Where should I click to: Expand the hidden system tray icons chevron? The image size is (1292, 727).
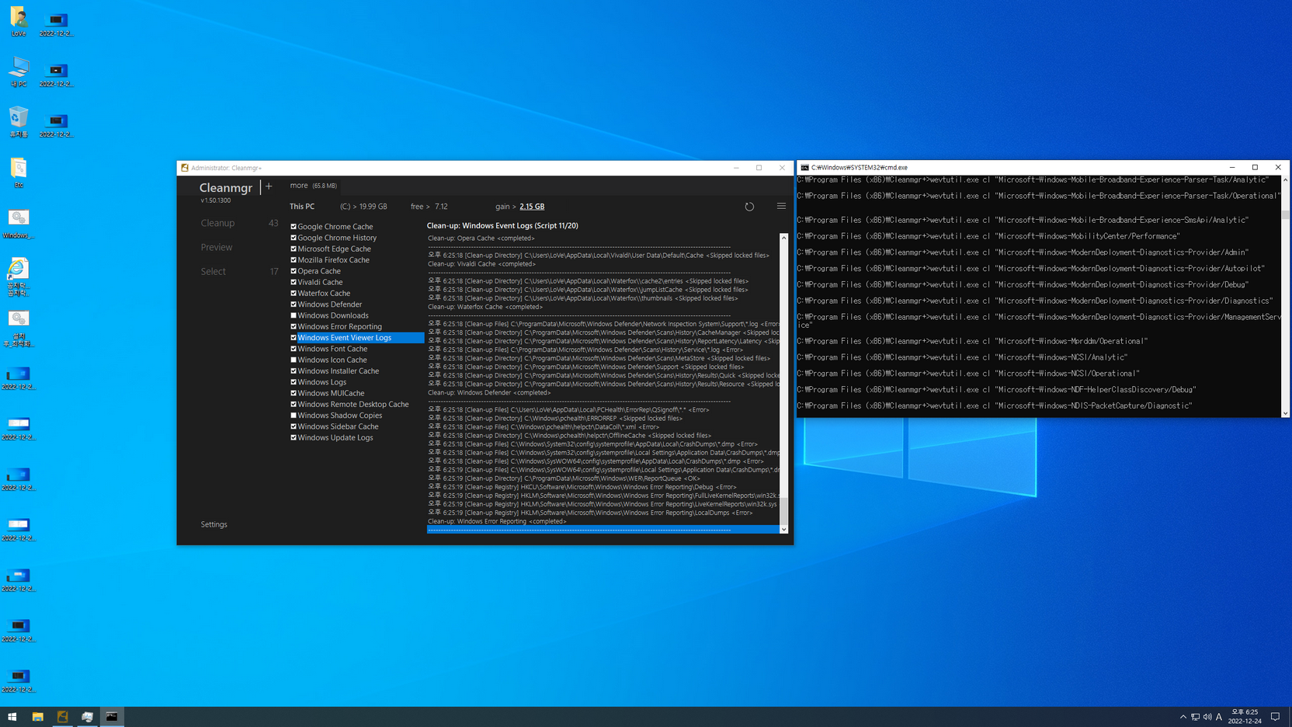[1183, 717]
